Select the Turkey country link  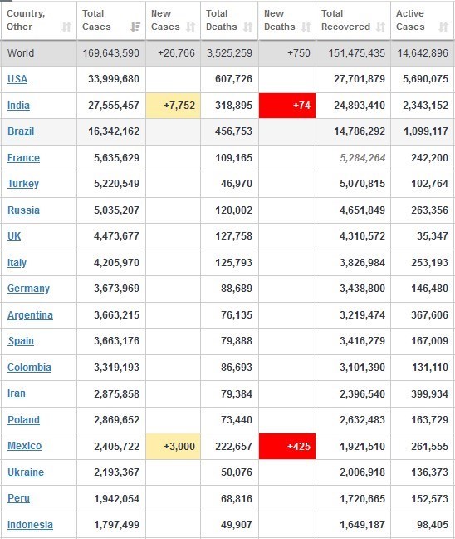pyautogui.click(x=23, y=184)
